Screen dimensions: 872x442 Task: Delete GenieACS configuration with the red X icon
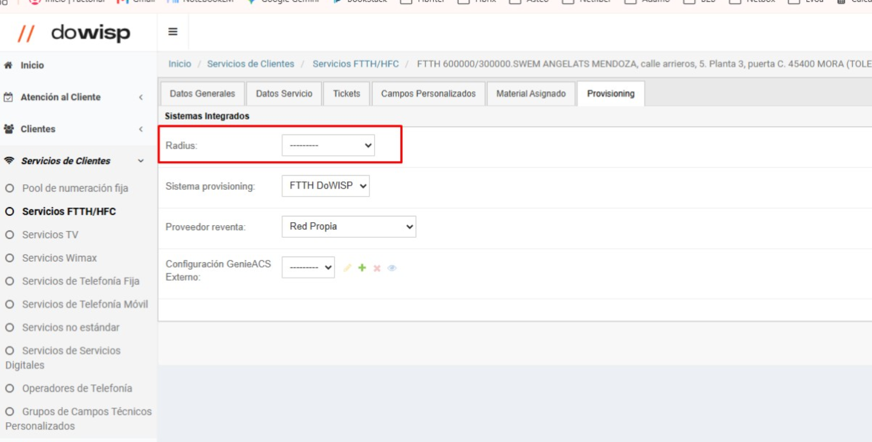tap(377, 268)
